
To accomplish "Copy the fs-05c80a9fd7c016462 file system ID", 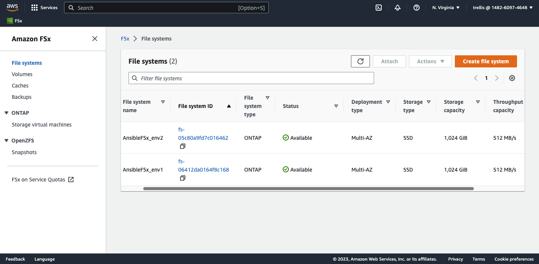I will [x=182, y=146].
